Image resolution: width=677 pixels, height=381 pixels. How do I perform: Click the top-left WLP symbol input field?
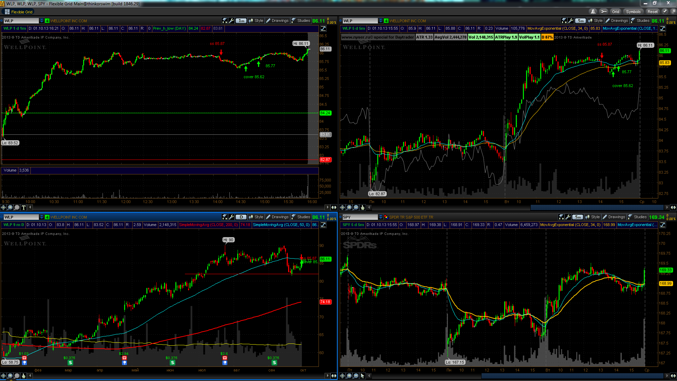(21, 21)
